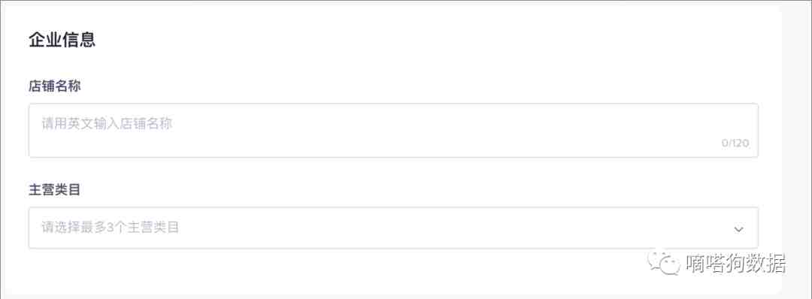Click the gray margin right of the card
The height and width of the screenshot is (299, 812).
tap(798, 150)
